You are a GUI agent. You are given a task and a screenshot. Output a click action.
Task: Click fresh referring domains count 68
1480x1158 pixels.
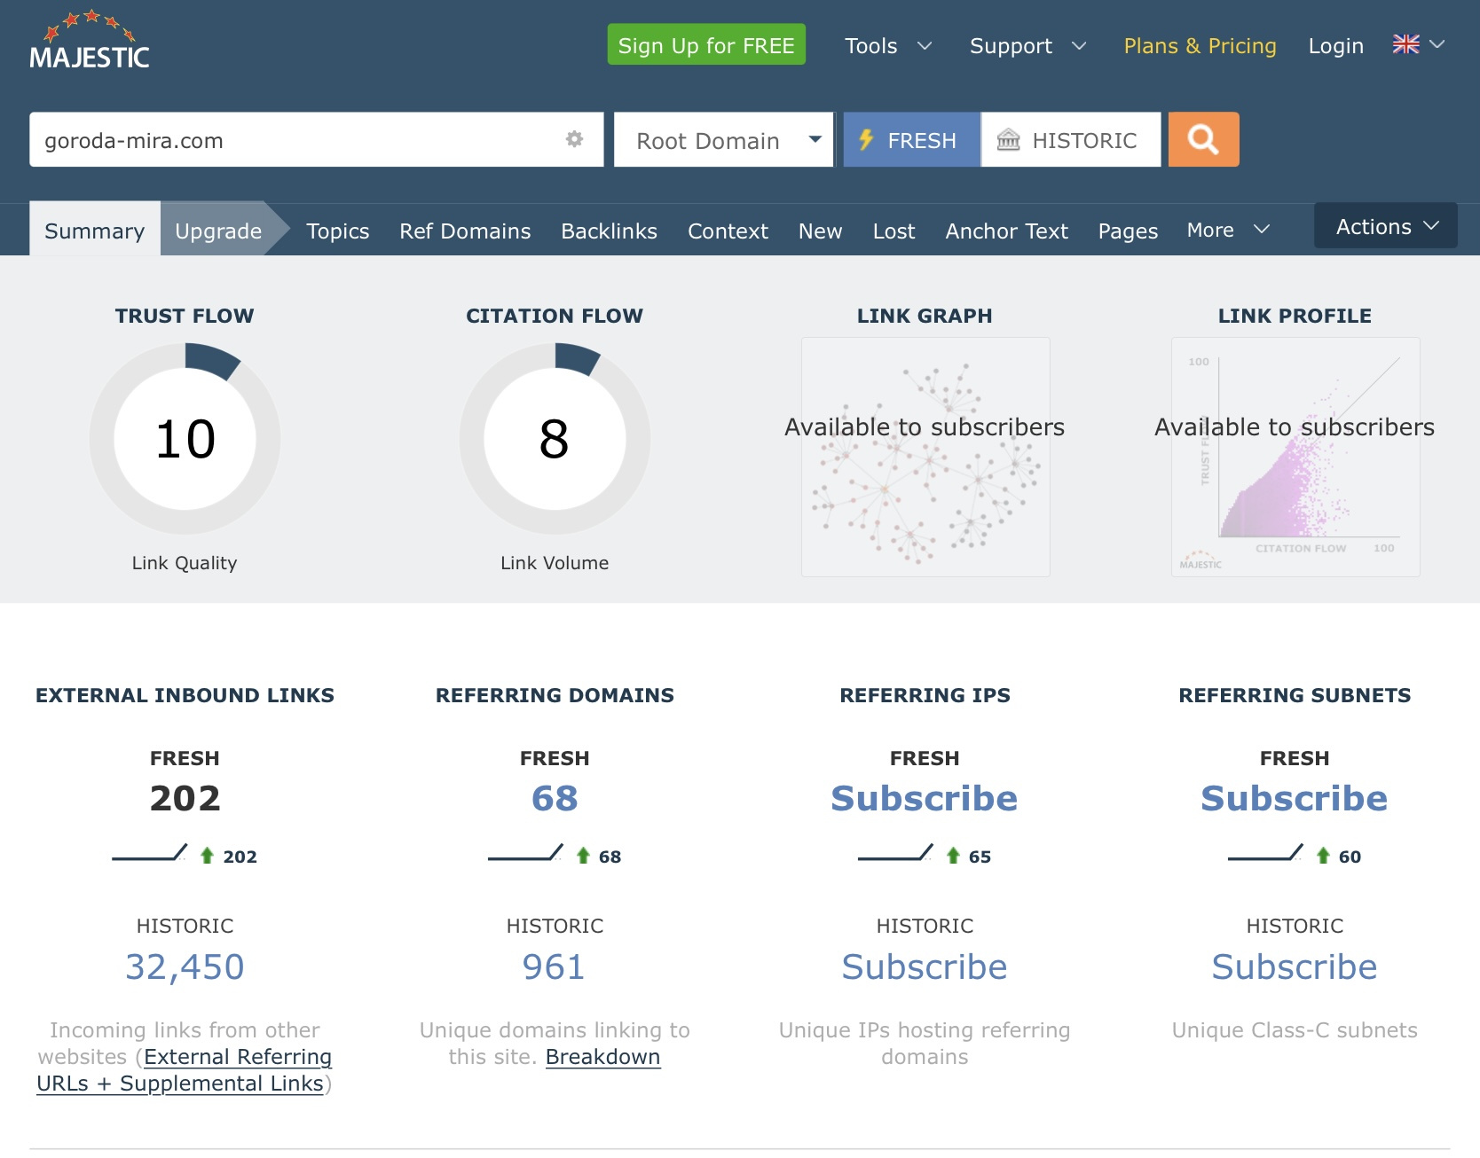[x=555, y=798]
